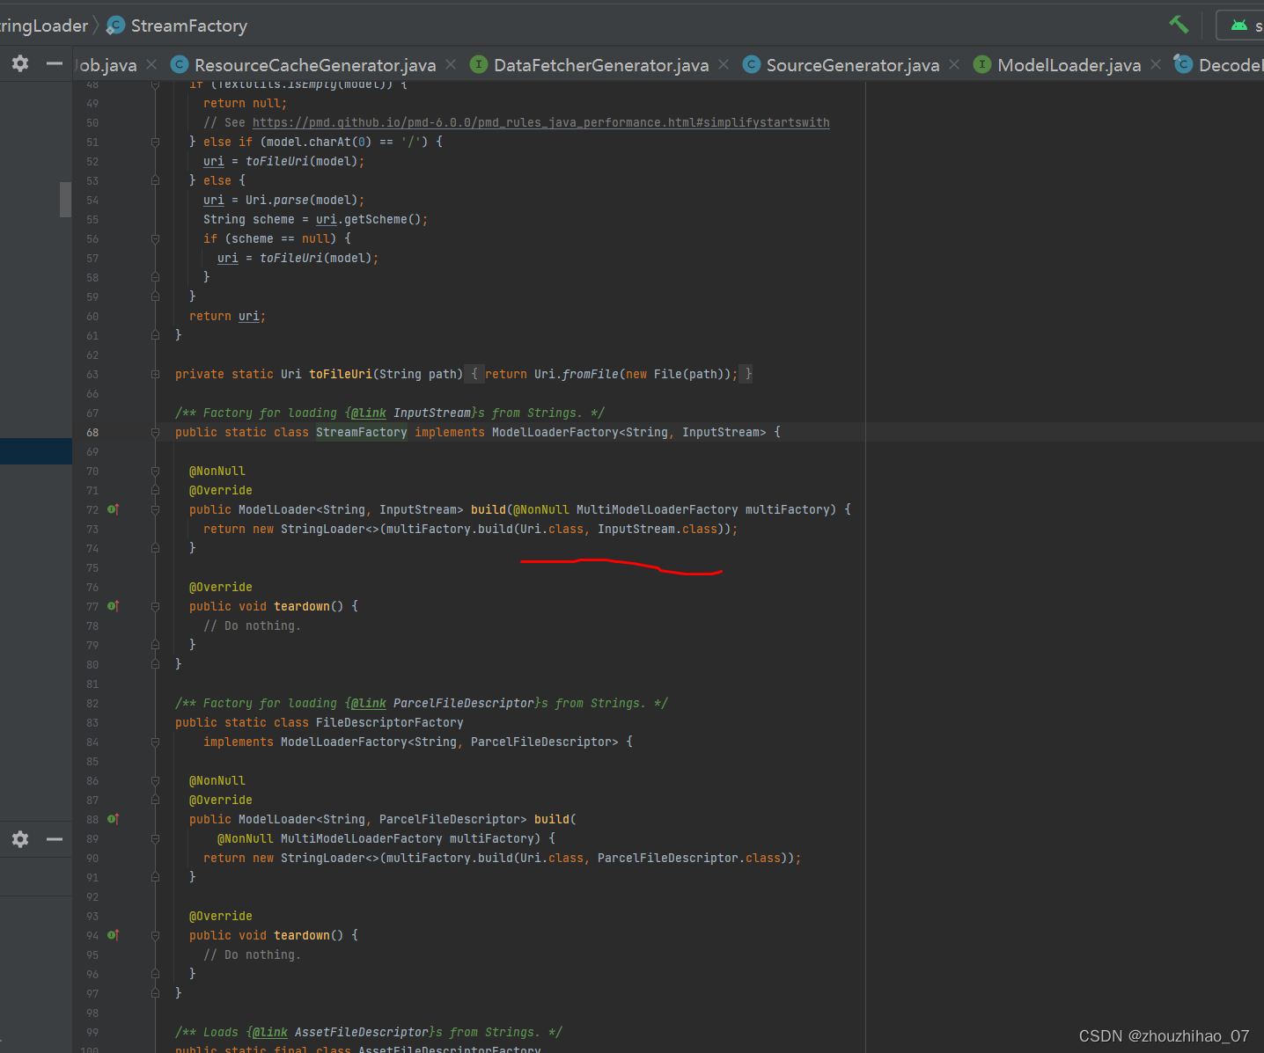Open the pmd.github.io link in the comment
Image resolution: width=1264 pixels, height=1053 pixels.
tap(540, 122)
